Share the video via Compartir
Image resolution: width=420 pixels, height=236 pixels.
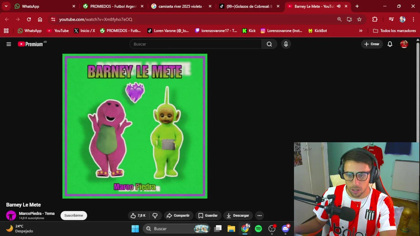point(178,215)
